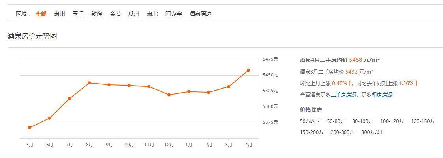443x158 pixels.
Task: Filter houses priced 50万以下
Action: [310, 121]
